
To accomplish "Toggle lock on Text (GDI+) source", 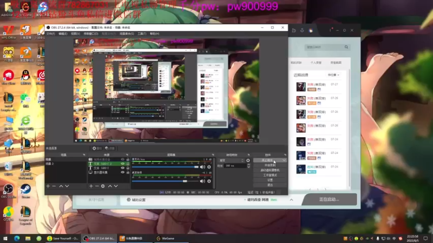I will [x=128, y=168].
